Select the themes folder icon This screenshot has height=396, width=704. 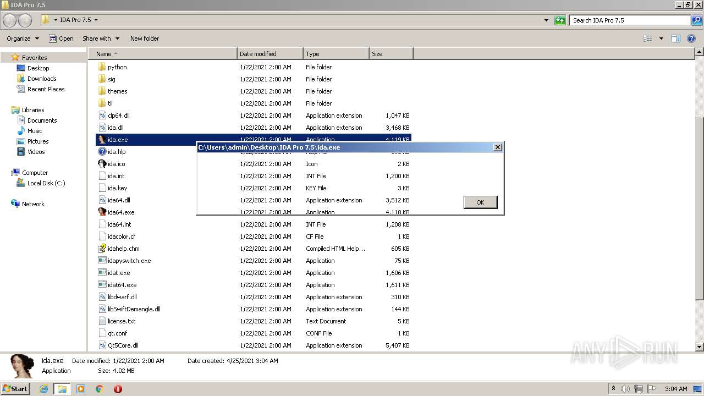(x=102, y=91)
